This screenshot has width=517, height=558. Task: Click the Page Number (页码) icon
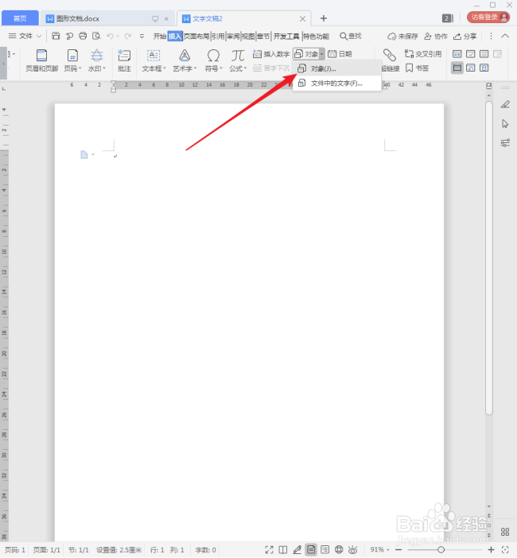coord(72,56)
